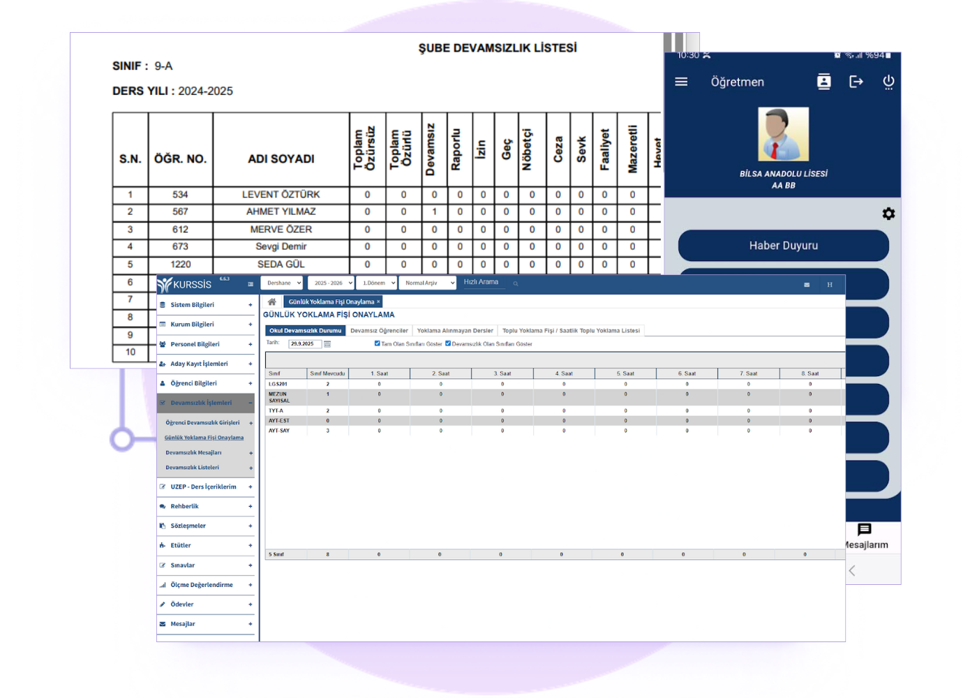Uncheck Devamsızlık Olan Sınıfları Göster
The image size is (977, 698).
pos(448,343)
